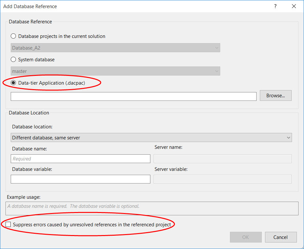Click the Example usage text area

(x=152, y=208)
